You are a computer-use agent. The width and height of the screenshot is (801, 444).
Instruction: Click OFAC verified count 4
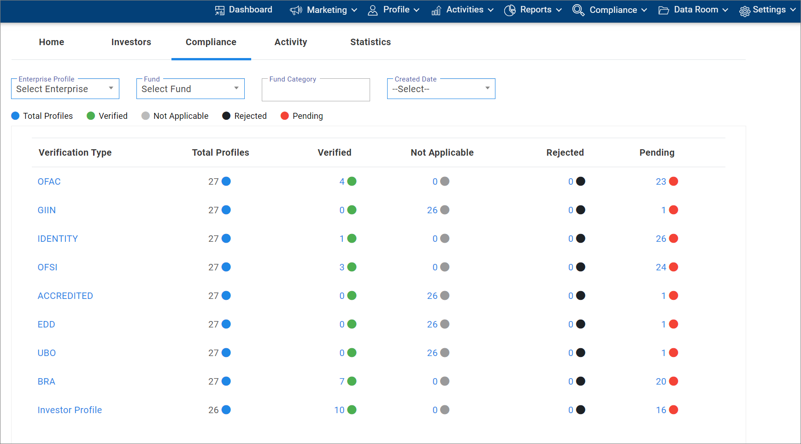pyautogui.click(x=342, y=181)
